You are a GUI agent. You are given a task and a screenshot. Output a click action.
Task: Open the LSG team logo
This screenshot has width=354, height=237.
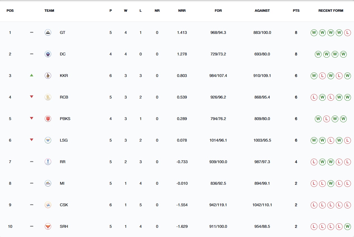48,140
